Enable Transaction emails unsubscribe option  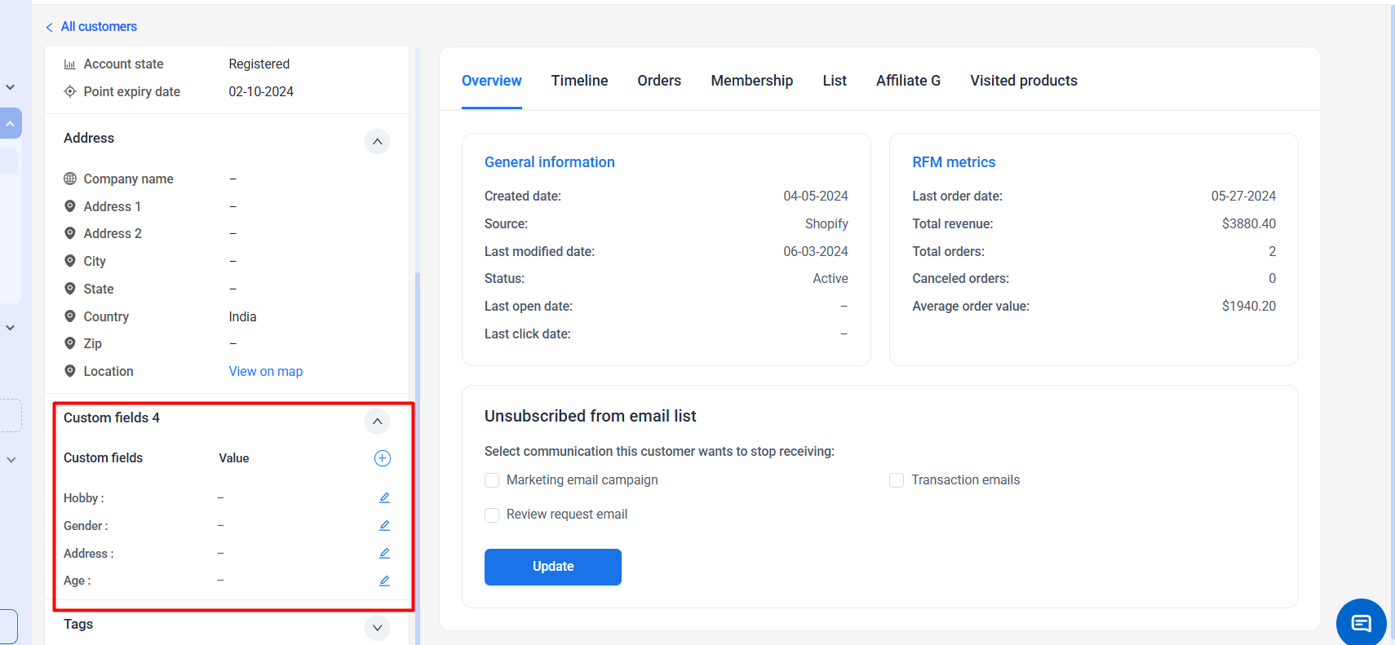coord(897,480)
